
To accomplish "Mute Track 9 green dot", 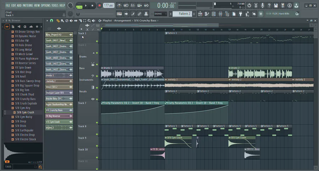I will pyautogui.click(x=97, y=146).
